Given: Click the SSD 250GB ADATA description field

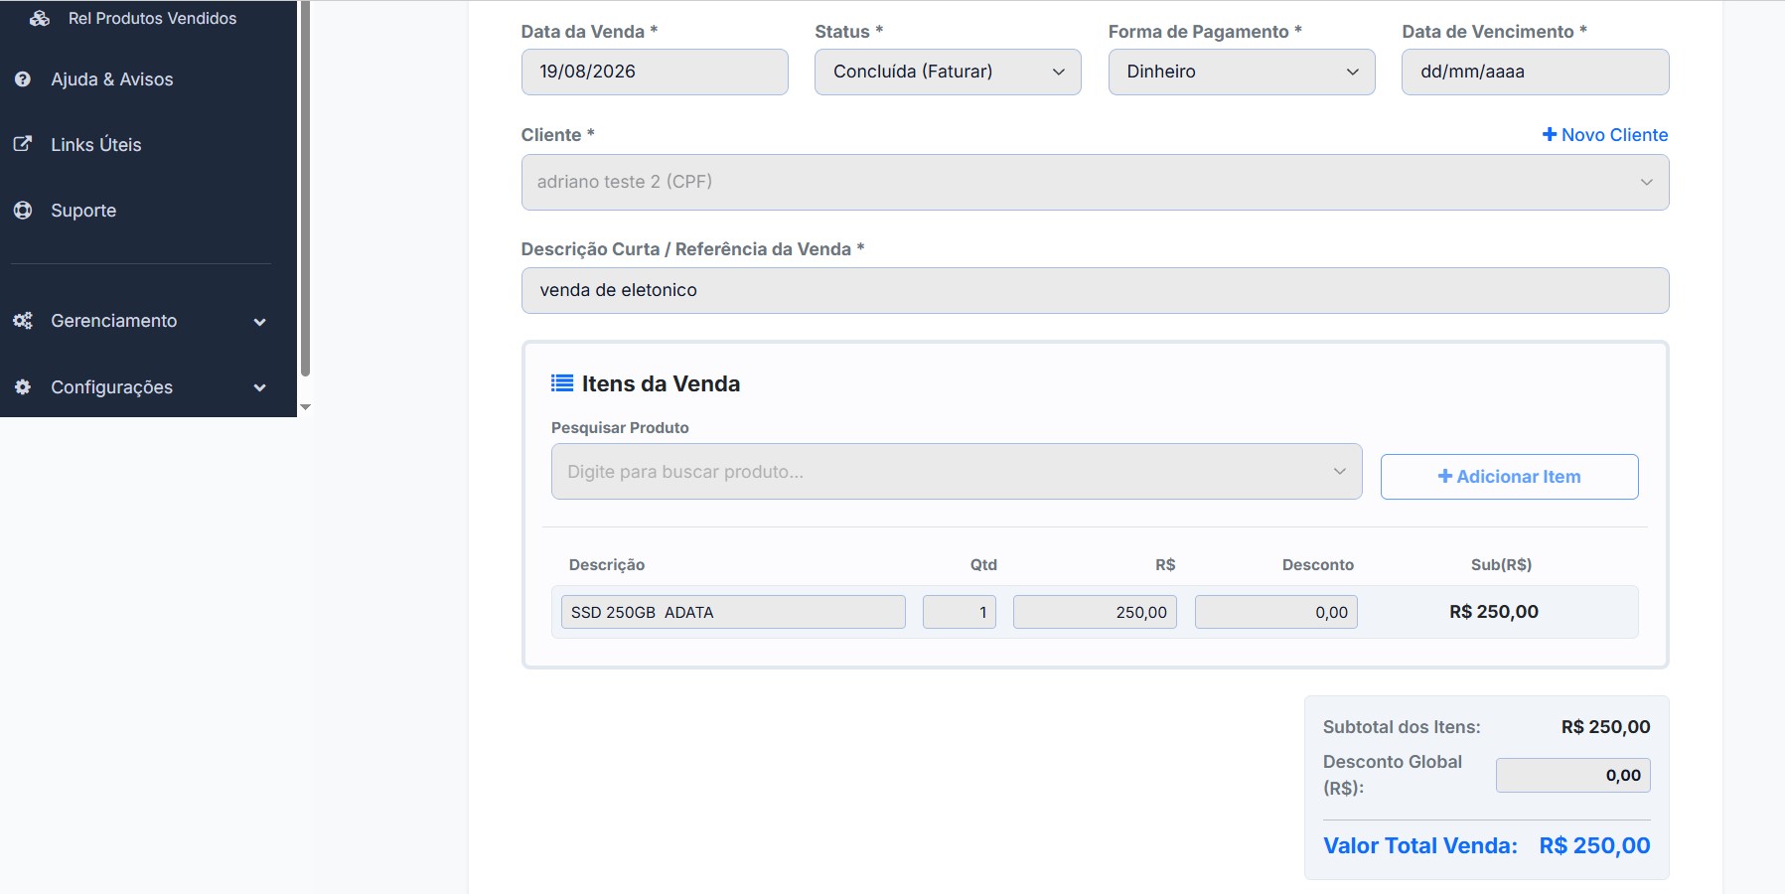Looking at the screenshot, I should [x=733, y=612].
